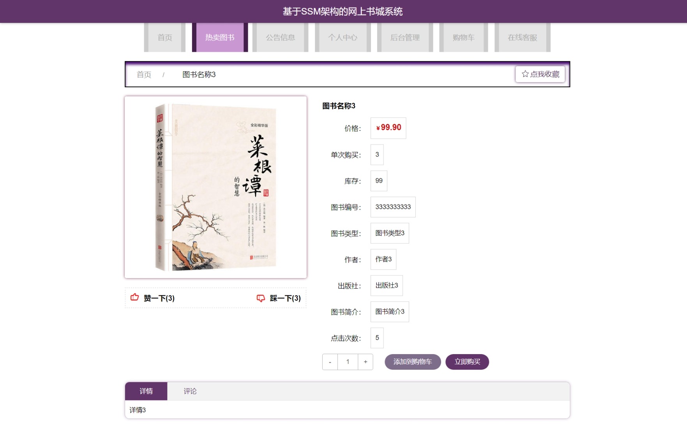
Task: Select the 详情 details tab
Action: click(x=146, y=391)
